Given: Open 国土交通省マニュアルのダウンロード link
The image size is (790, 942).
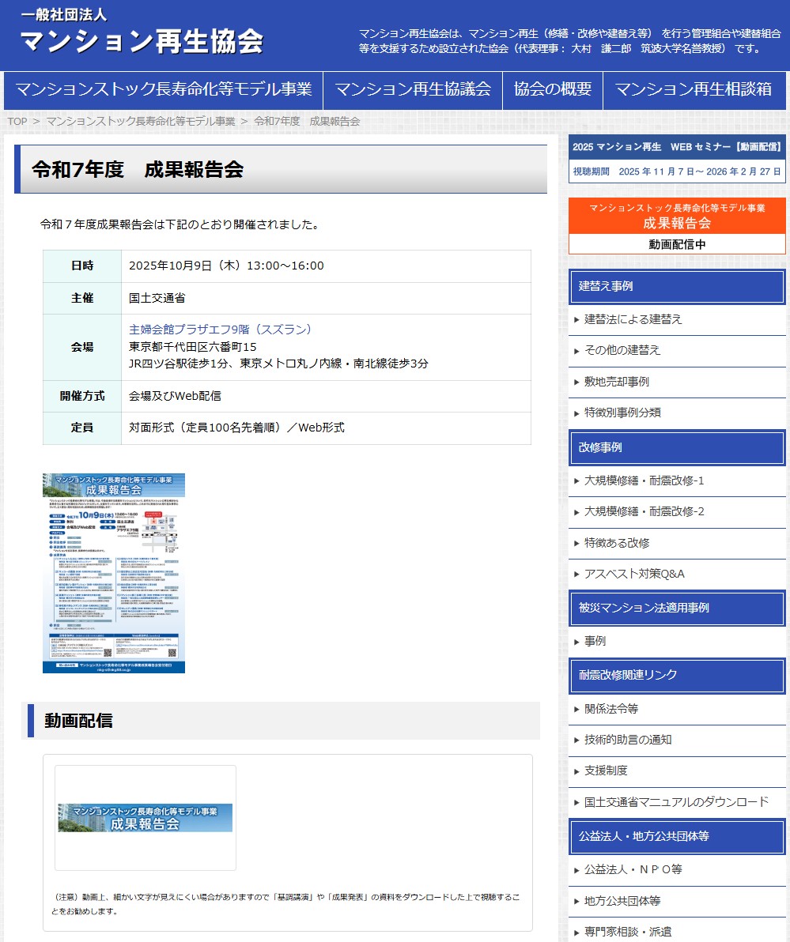Looking at the screenshot, I should click(676, 802).
